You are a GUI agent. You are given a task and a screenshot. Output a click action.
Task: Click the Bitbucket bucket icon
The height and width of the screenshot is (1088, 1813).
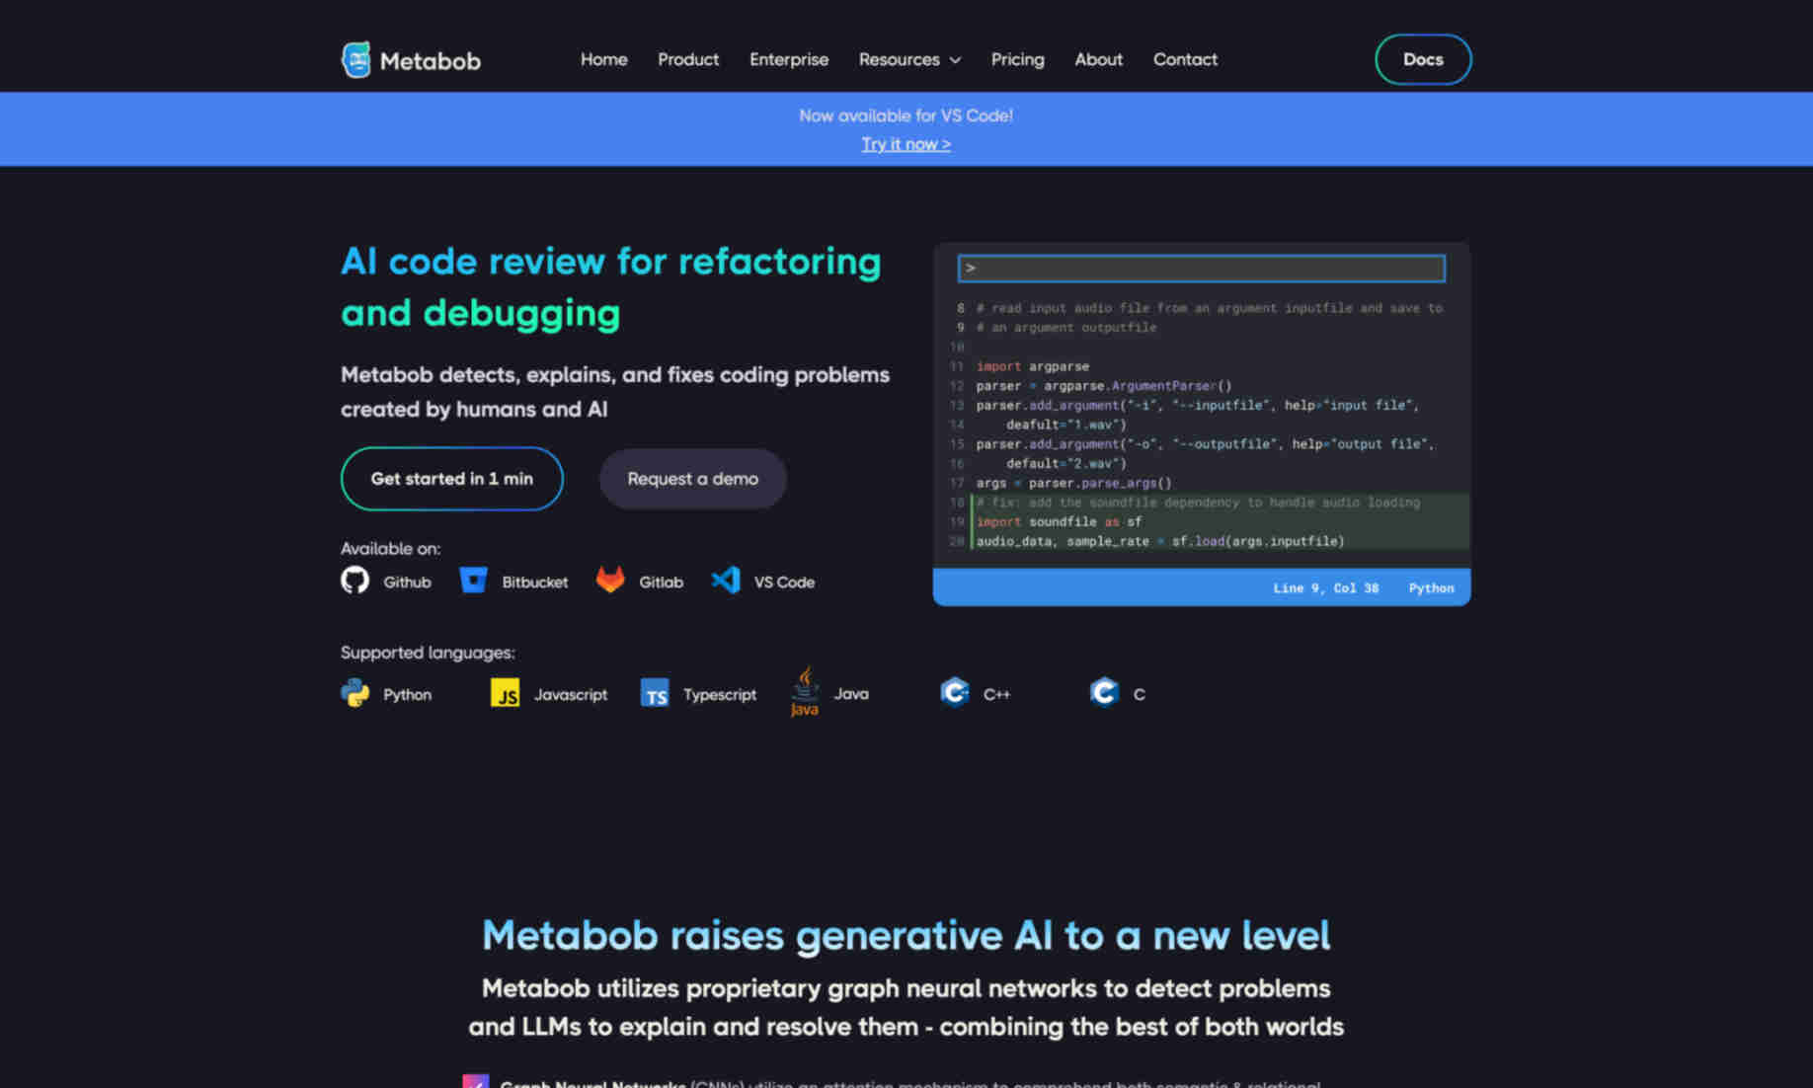coord(473,581)
